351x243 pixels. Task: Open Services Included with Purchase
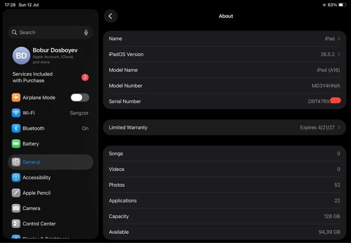(50, 77)
